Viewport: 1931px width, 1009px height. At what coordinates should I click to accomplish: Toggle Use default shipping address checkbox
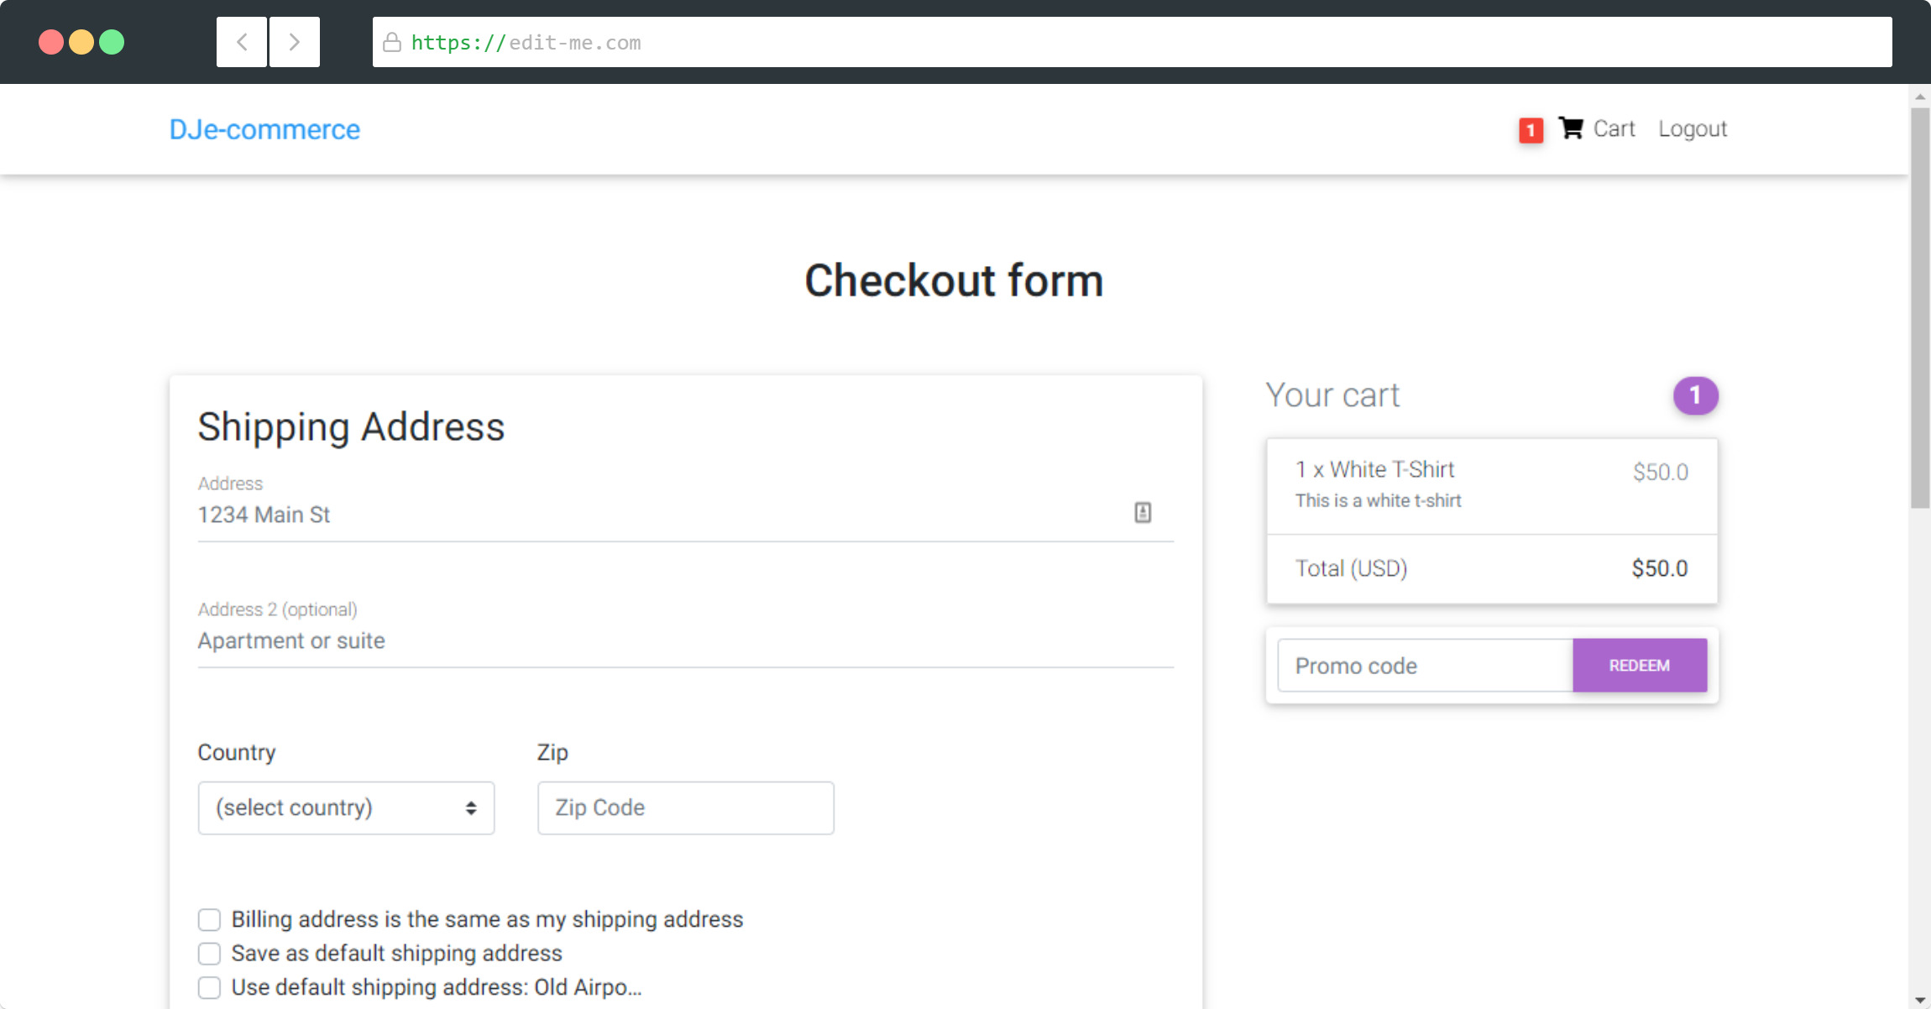210,987
